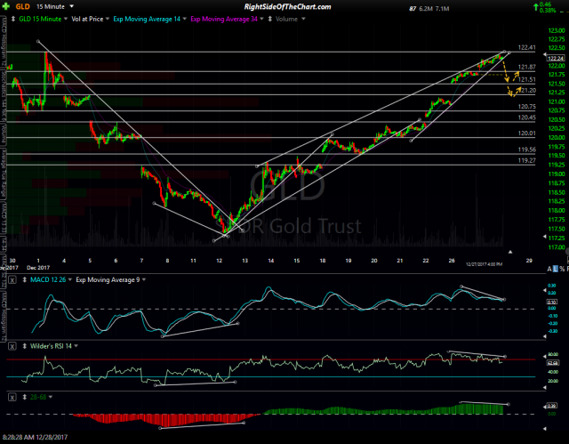Screen dimensions: 569x444
Task: Click the 15 Minute timeframe label
Action: [x=51, y=6]
